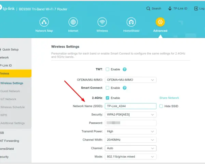205x164 pixels.
Task: Click the BE9300 Tri-Band Wi-Fi 7 Router title
Action: (x=43, y=9)
